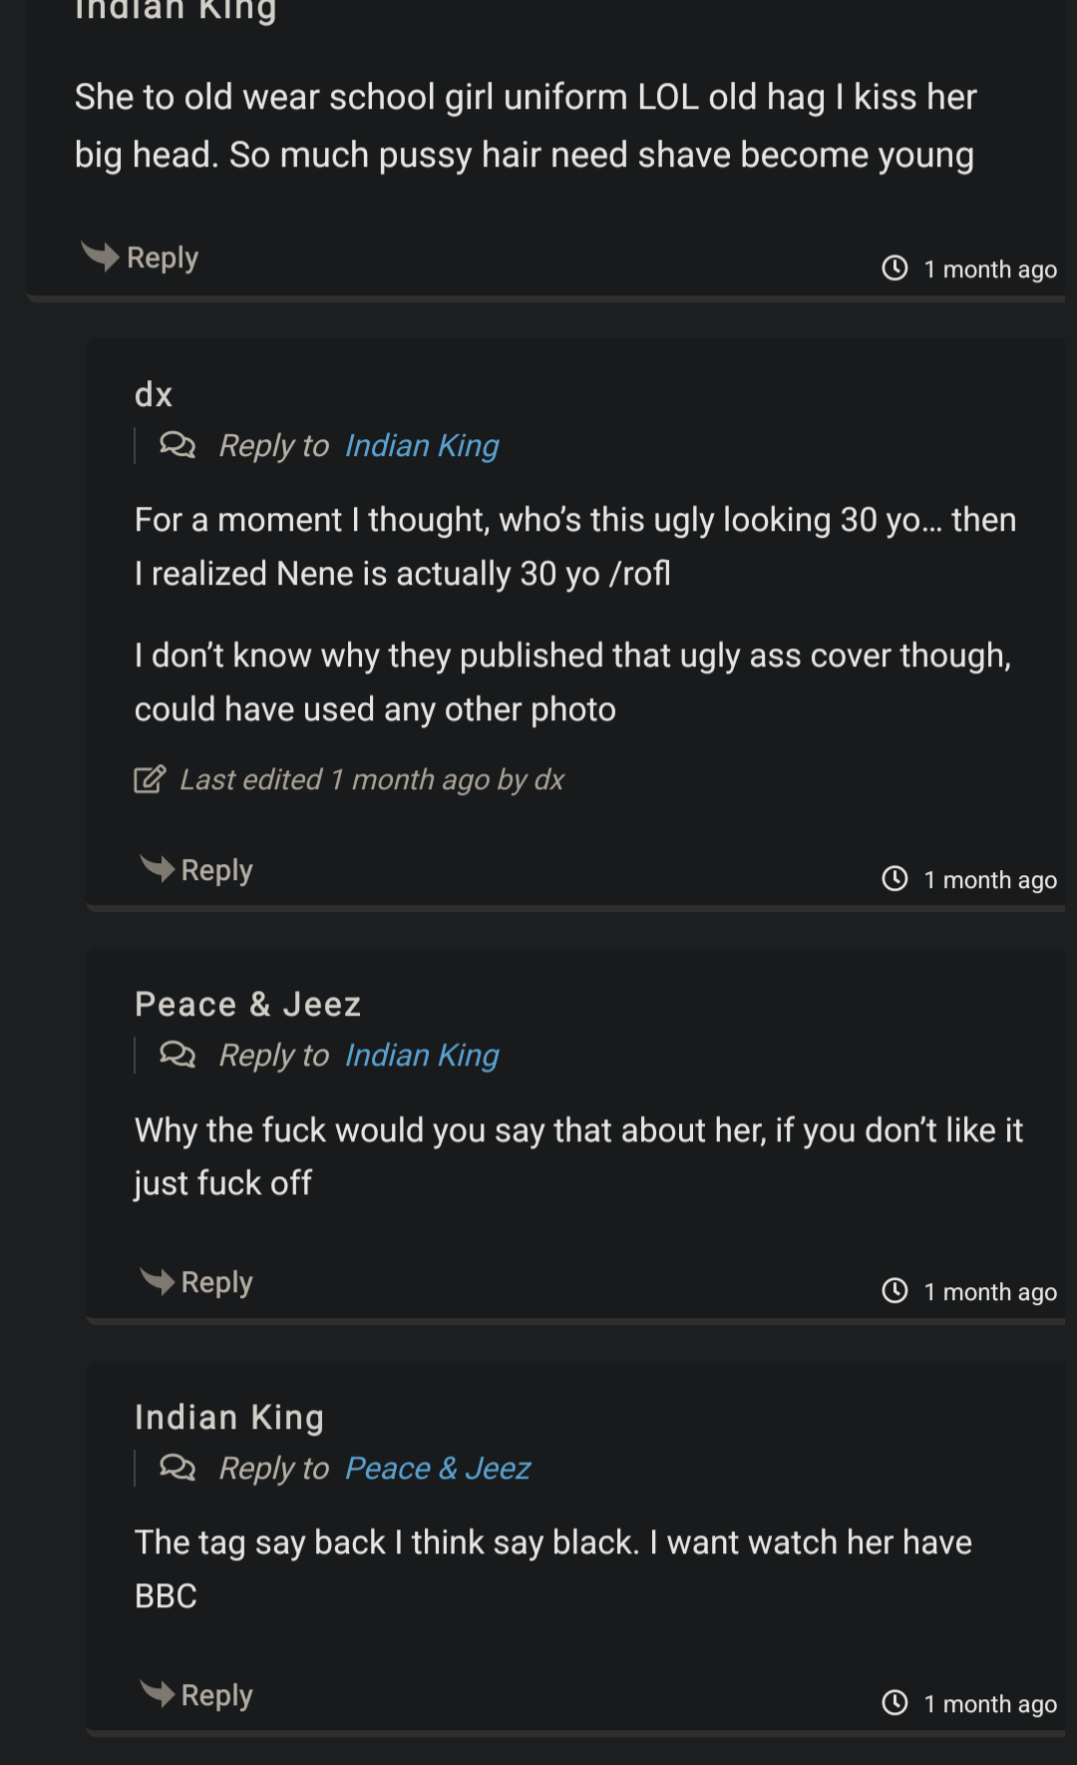Viewport: 1077px width, 1765px height.
Task: Click the clock icon on the top comment
Action: click(895, 267)
